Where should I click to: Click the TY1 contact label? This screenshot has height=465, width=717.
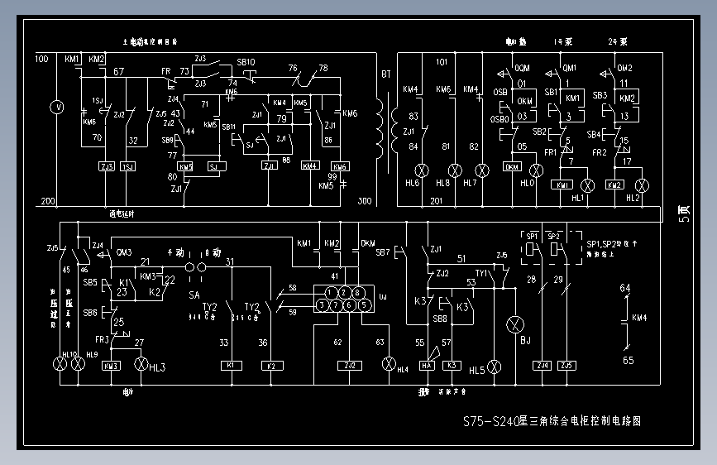click(x=481, y=273)
